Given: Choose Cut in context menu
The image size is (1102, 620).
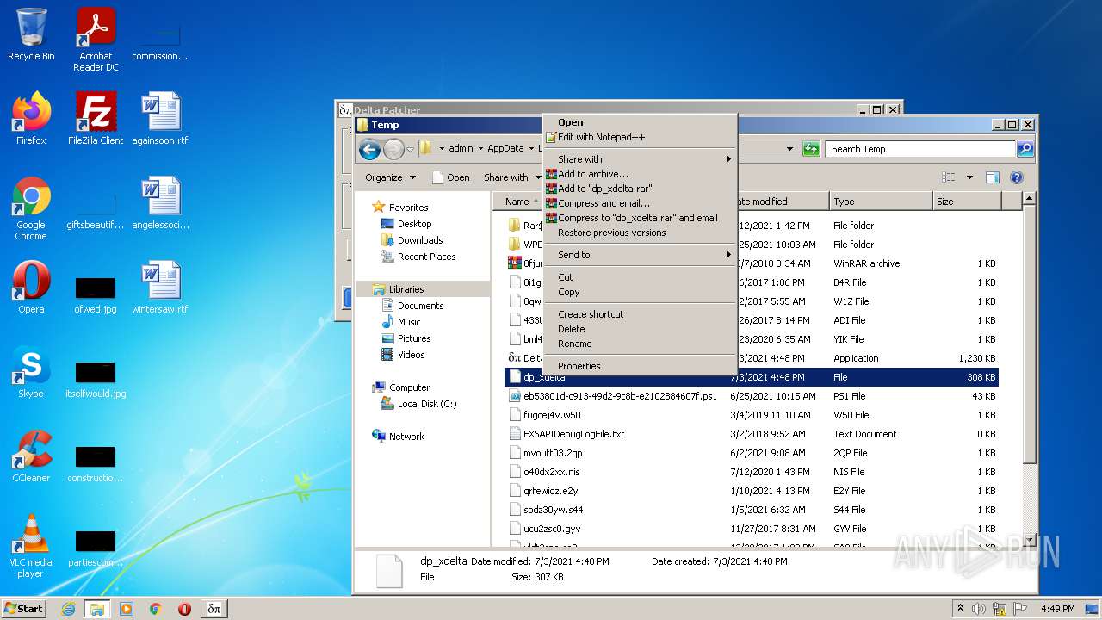Looking at the screenshot, I should tap(639, 277).
